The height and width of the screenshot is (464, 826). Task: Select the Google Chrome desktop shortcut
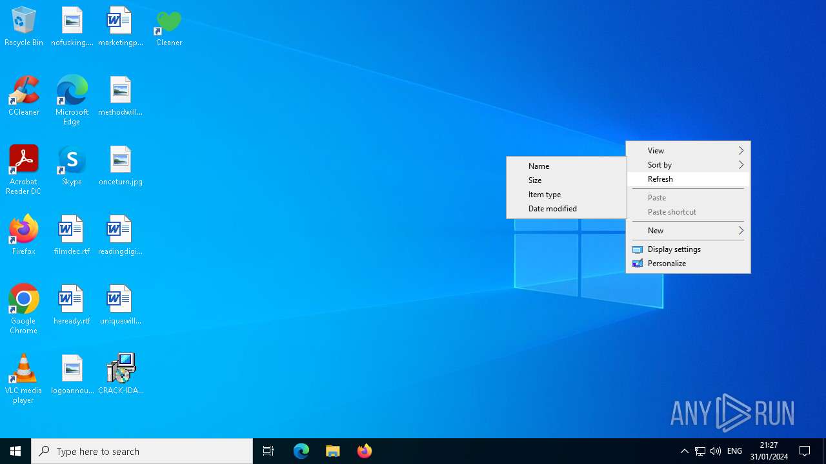pos(24,310)
